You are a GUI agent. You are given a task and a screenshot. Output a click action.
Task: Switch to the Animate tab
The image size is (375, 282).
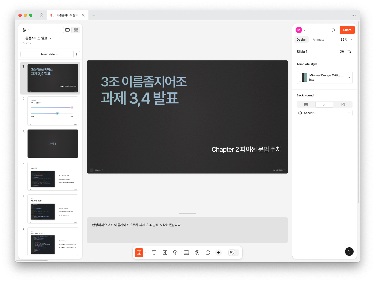(319, 40)
